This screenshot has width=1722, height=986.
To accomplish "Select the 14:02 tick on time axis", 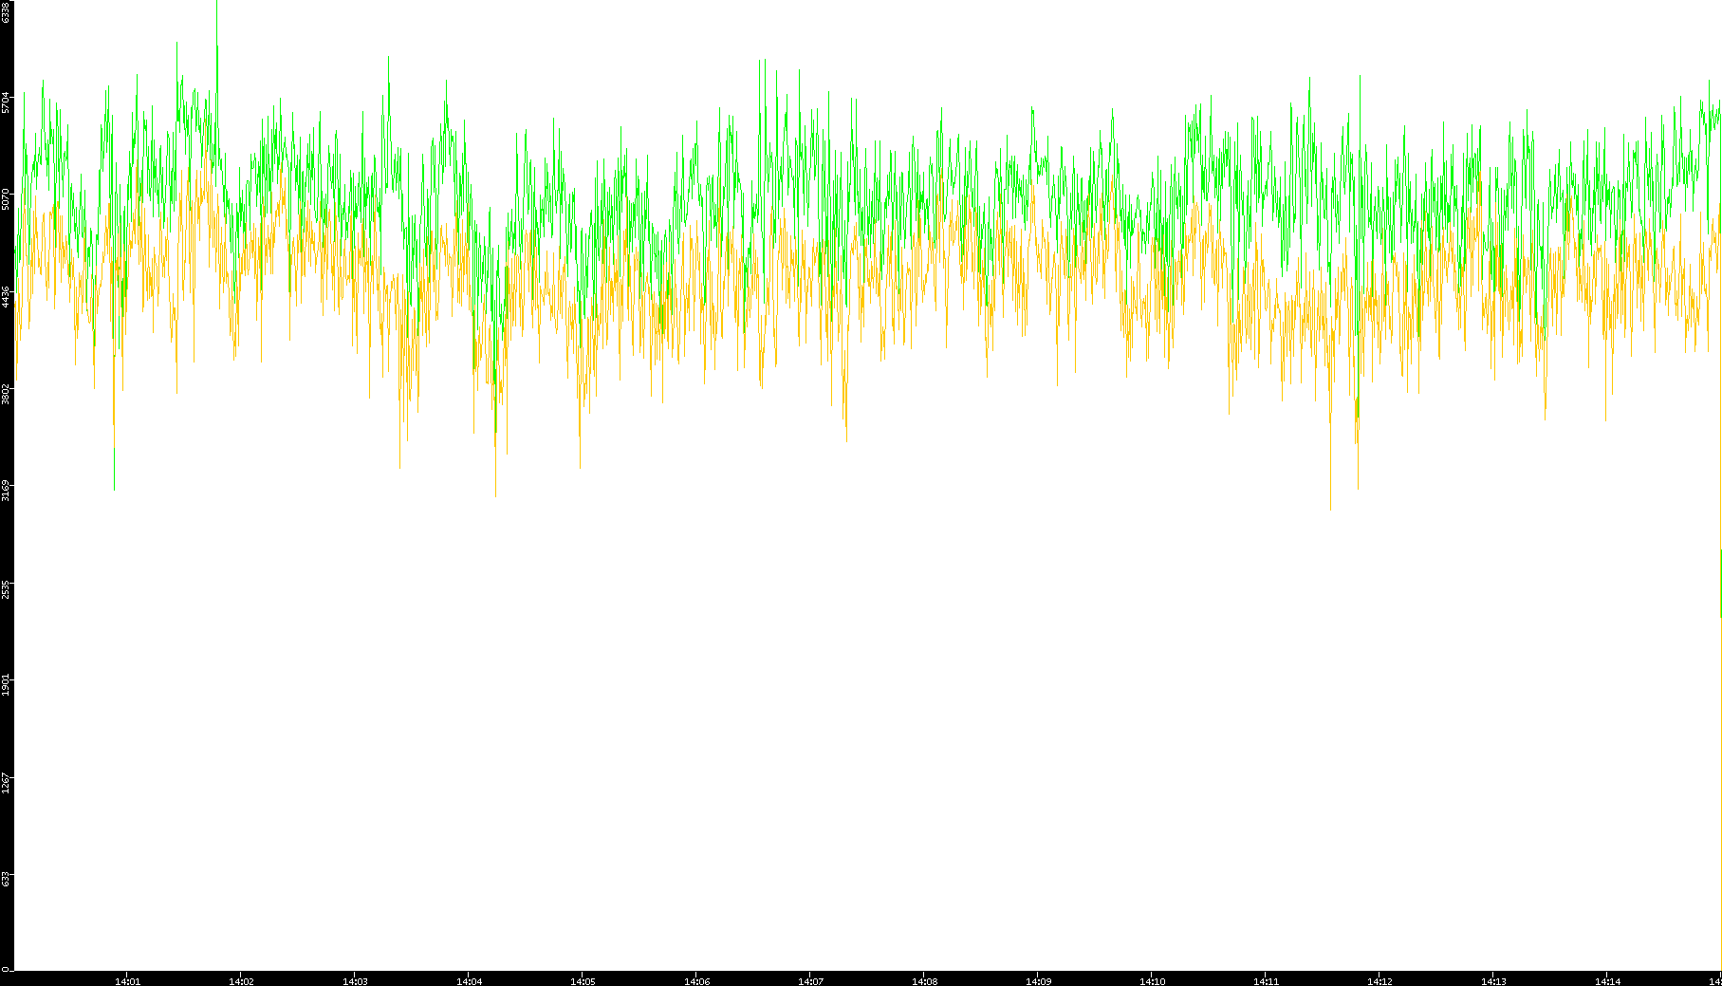I will 241,981.
